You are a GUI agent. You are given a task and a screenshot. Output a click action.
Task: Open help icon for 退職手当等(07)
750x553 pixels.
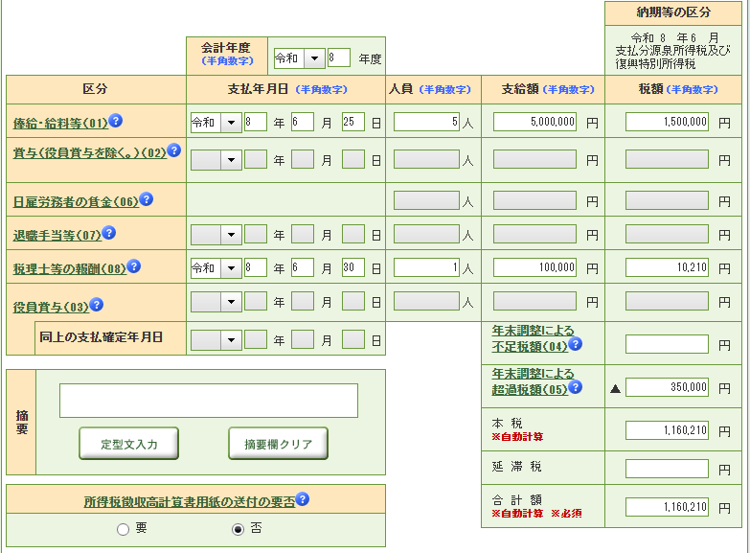[x=109, y=232]
